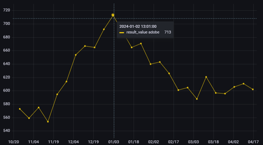Viewport: 263px width, 145px height.
Task: Click the 11/04 date label on the x-axis
Action: [x=33, y=142]
